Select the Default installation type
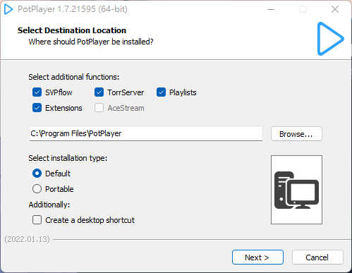This screenshot has width=352, height=273. click(37, 174)
